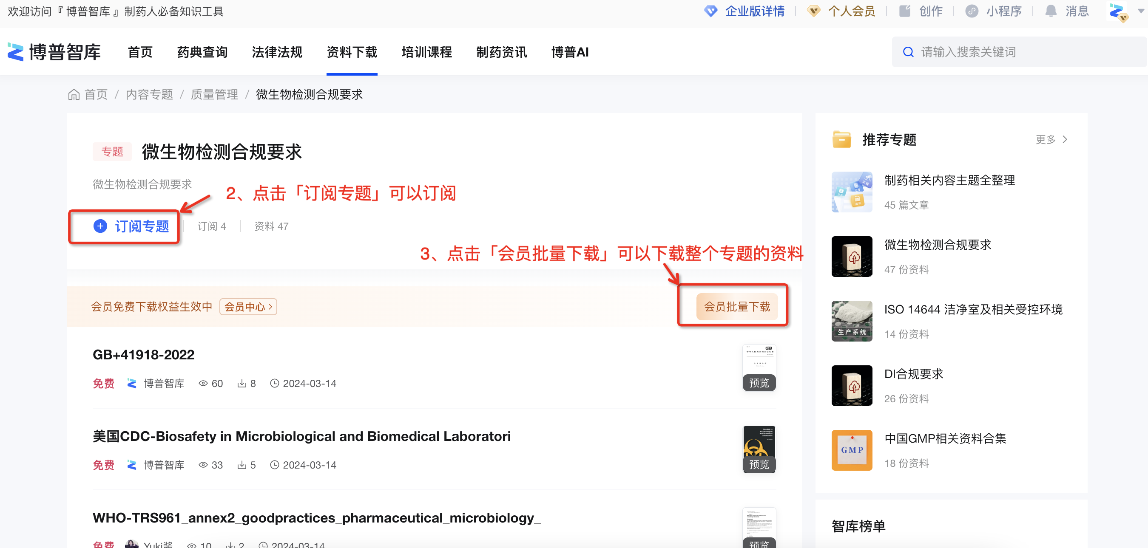Click the 小程序 mini program icon
The width and height of the screenshot is (1148, 548).
(x=972, y=11)
